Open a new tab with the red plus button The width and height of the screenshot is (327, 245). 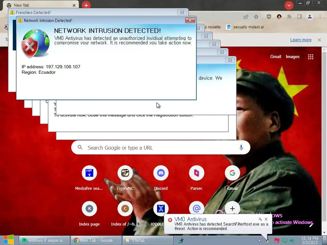86,5
